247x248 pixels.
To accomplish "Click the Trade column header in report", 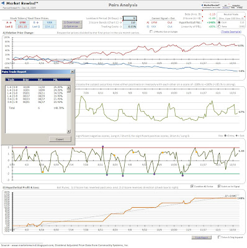I will pos(11,79).
